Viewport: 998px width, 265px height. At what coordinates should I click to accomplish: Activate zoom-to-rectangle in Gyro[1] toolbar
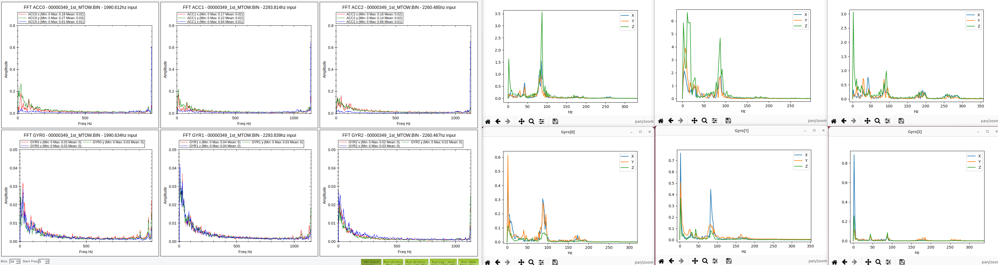click(705, 261)
